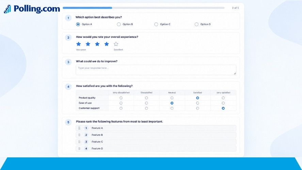Click the 'Customer support' row label
The image size is (302, 170).
tap(89, 108)
